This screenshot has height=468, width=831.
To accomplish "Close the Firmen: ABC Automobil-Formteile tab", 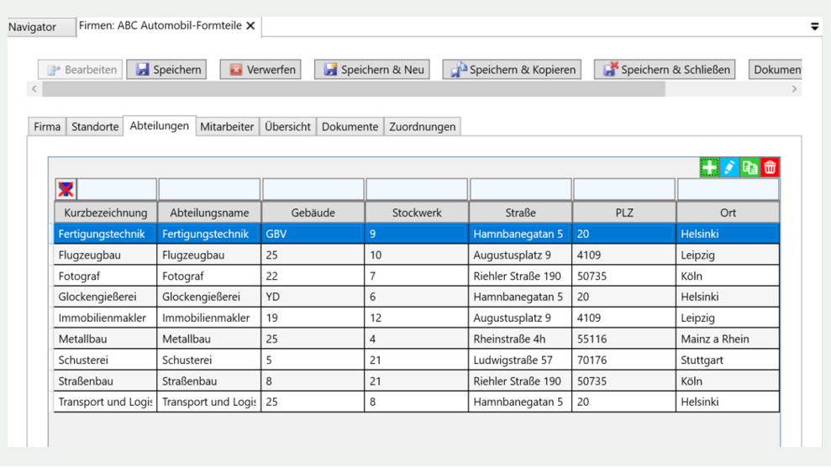I will point(250,25).
